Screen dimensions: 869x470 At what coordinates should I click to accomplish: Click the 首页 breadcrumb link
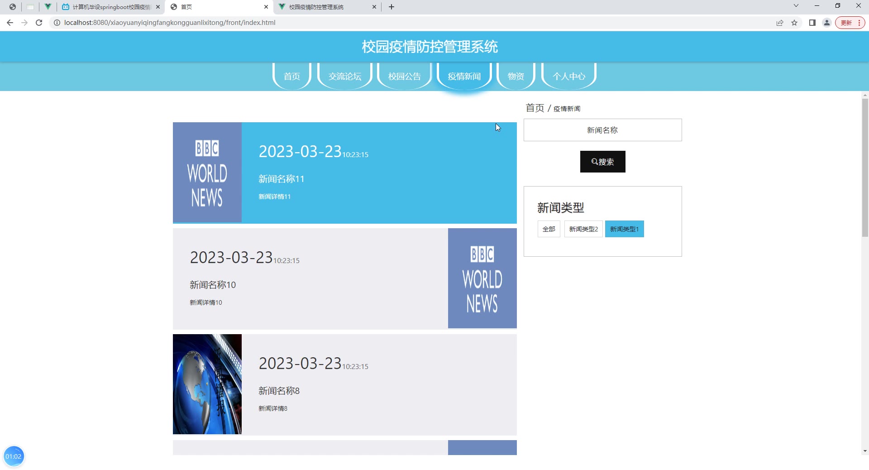tap(535, 108)
